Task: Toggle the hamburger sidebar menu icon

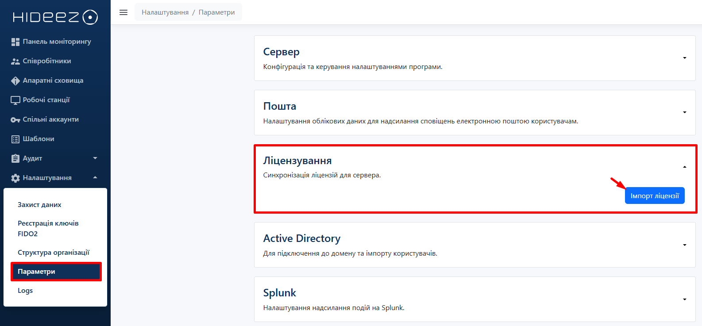Action: click(x=123, y=12)
